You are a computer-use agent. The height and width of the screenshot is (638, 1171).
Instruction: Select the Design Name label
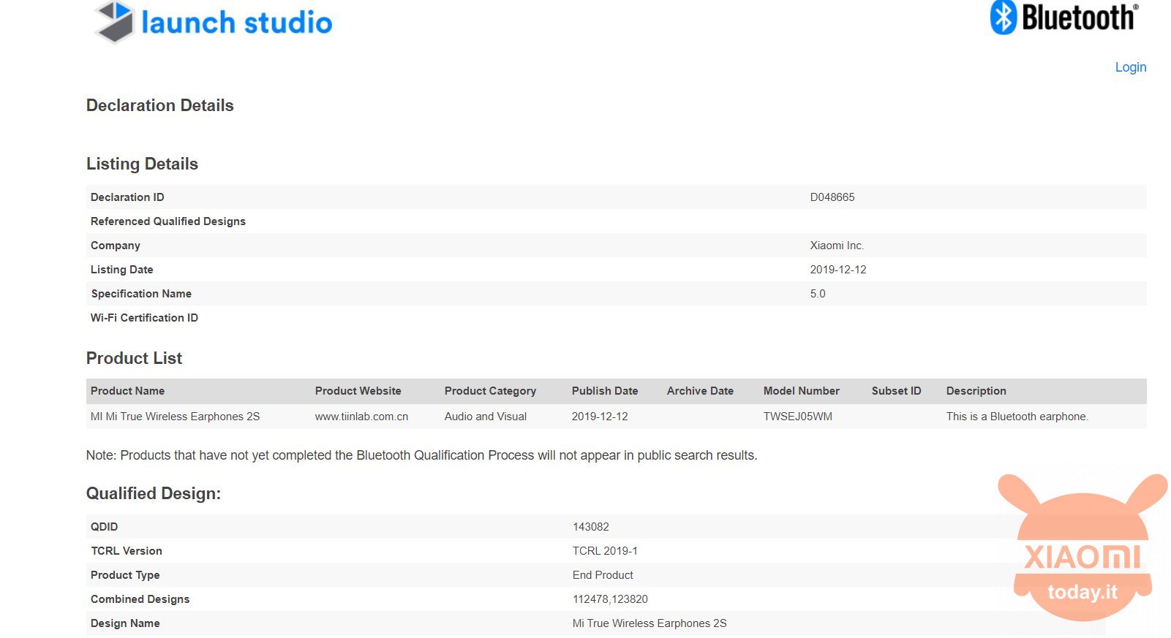point(125,623)
